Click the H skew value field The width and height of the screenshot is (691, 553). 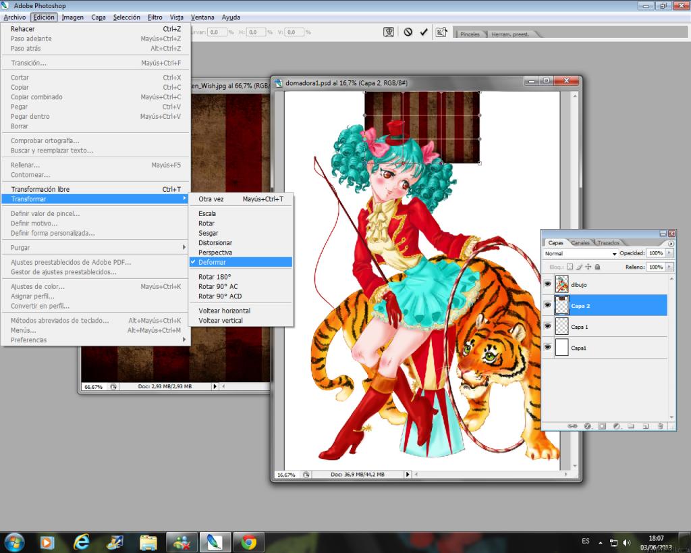click(256, 32)
